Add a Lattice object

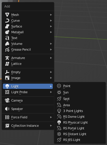(28, 64)
